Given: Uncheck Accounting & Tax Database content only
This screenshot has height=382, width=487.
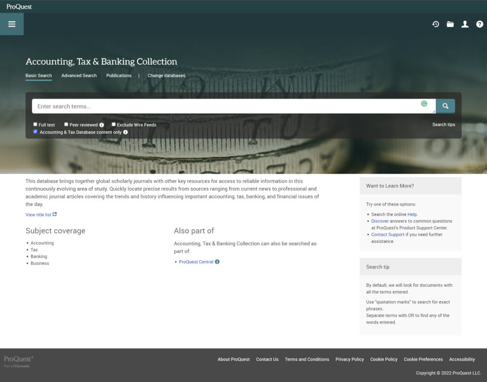Looking at the screenshot, I should point(35,131).
